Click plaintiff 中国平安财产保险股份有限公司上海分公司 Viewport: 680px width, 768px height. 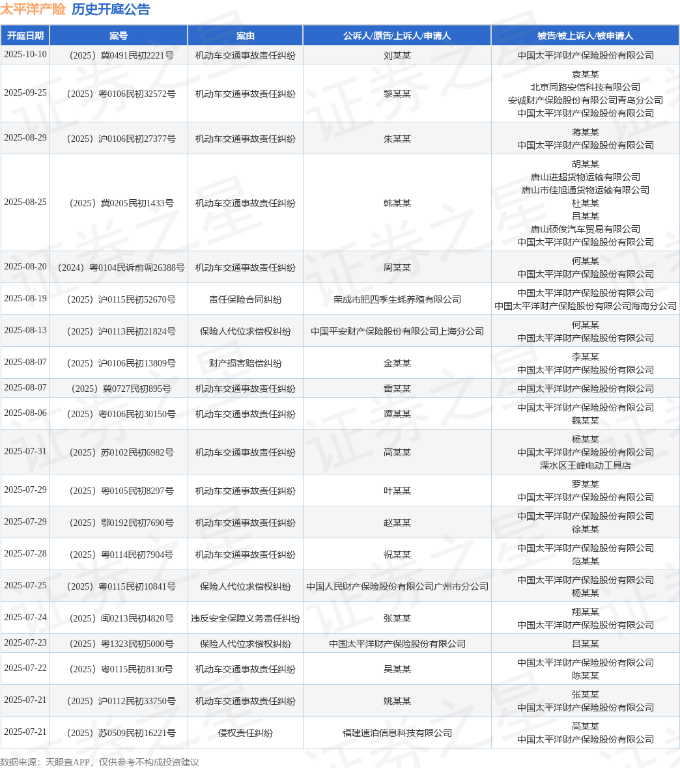pos(397,331)
